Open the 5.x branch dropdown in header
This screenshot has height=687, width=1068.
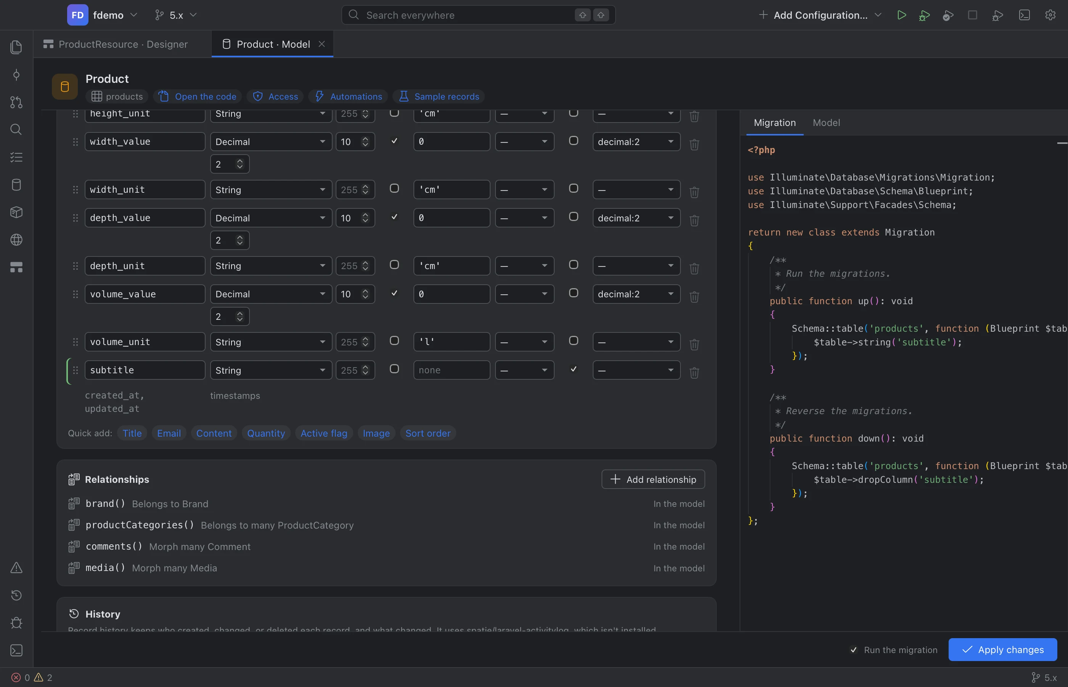[175, 15]
